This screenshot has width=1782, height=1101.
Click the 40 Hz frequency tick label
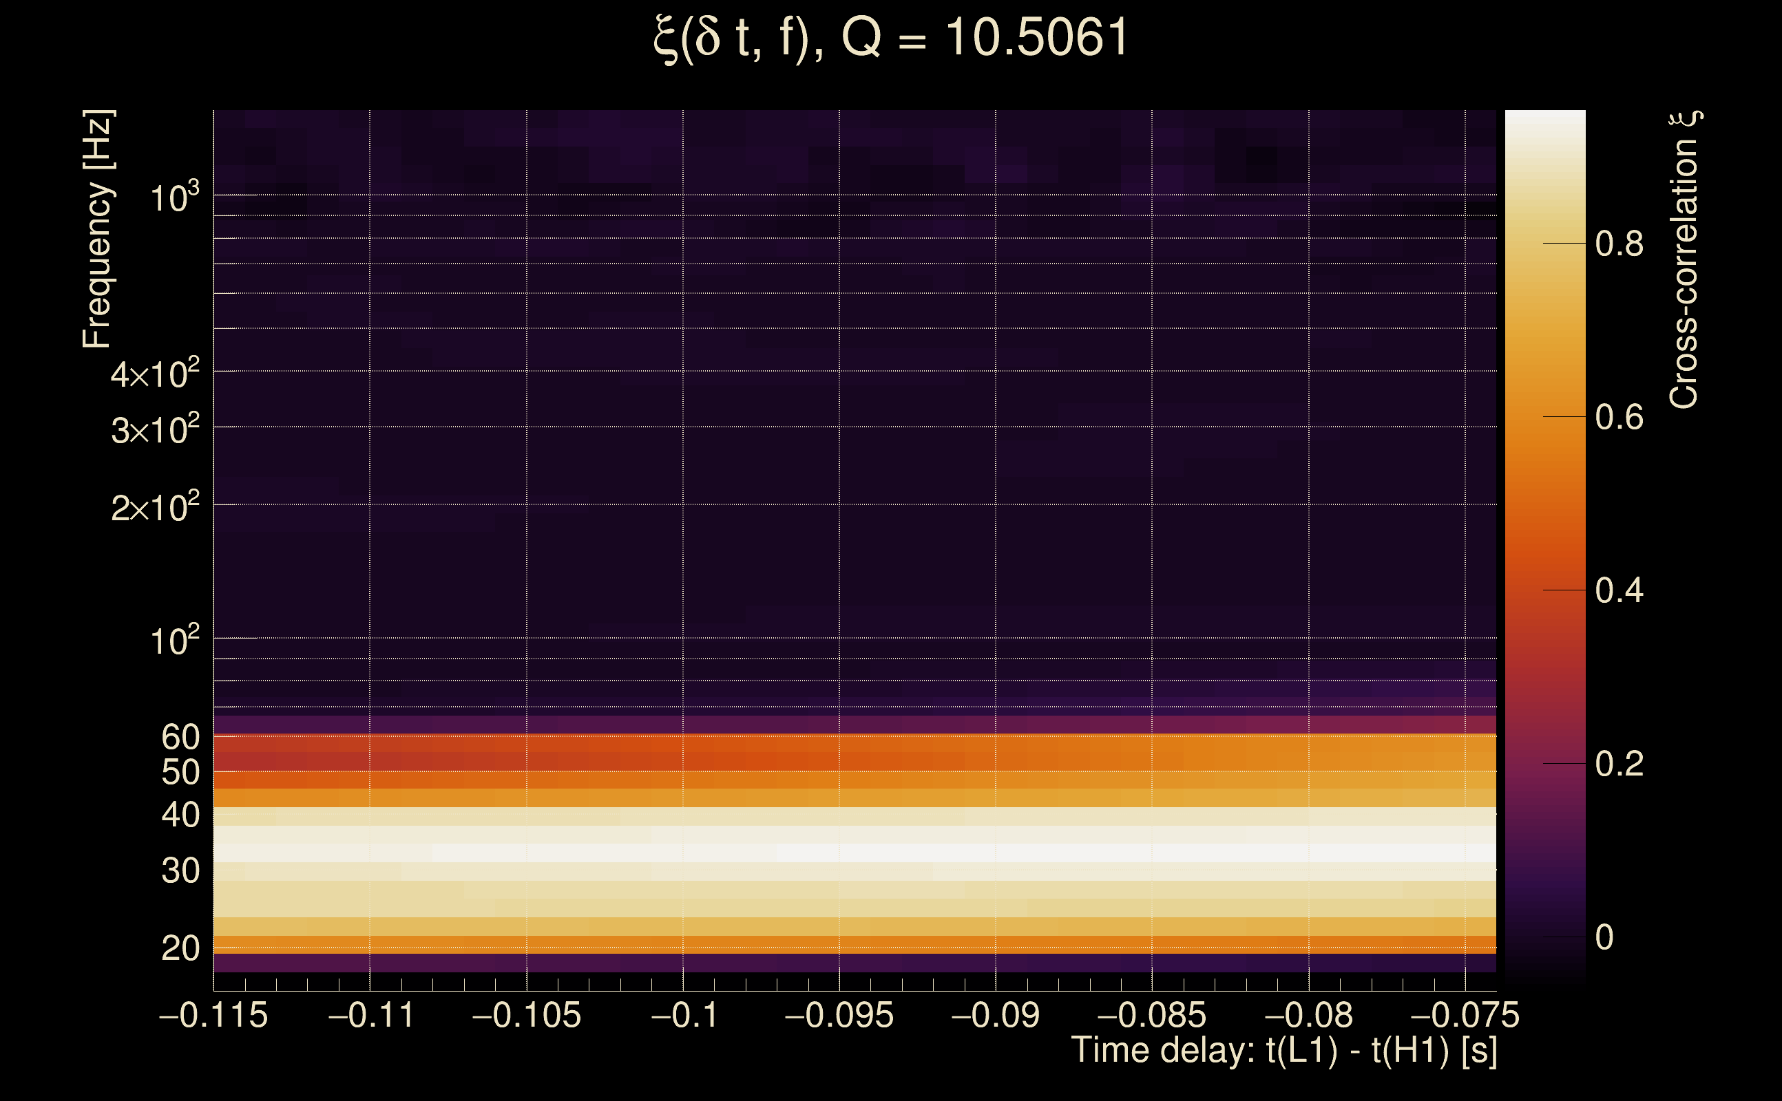180,815
